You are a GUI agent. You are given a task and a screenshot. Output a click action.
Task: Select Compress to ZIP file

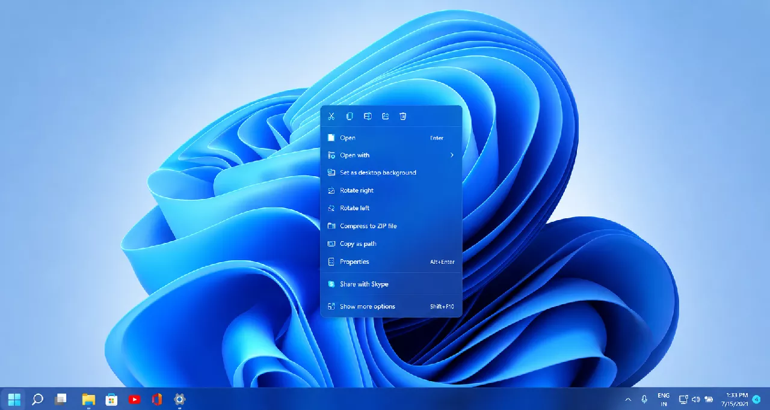coord(392,226)
